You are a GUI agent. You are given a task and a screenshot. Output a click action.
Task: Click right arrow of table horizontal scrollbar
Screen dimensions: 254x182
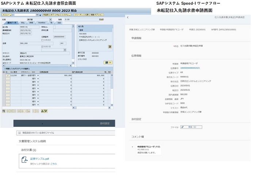[x=109, y=108]
